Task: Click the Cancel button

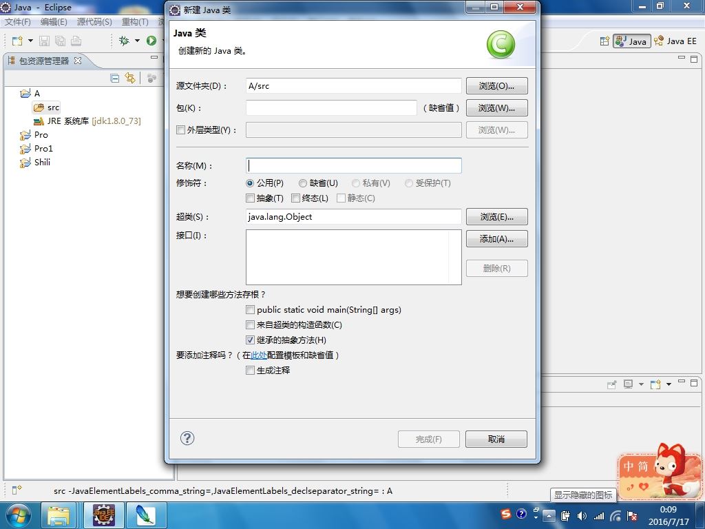Action: (x=496, y=439)
